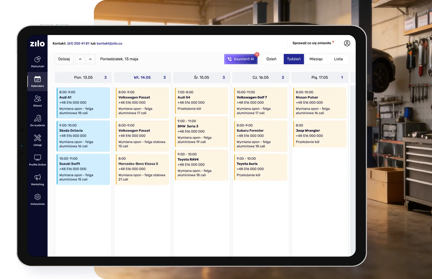Launch the Asystent AI button

[x=241, y=59]
